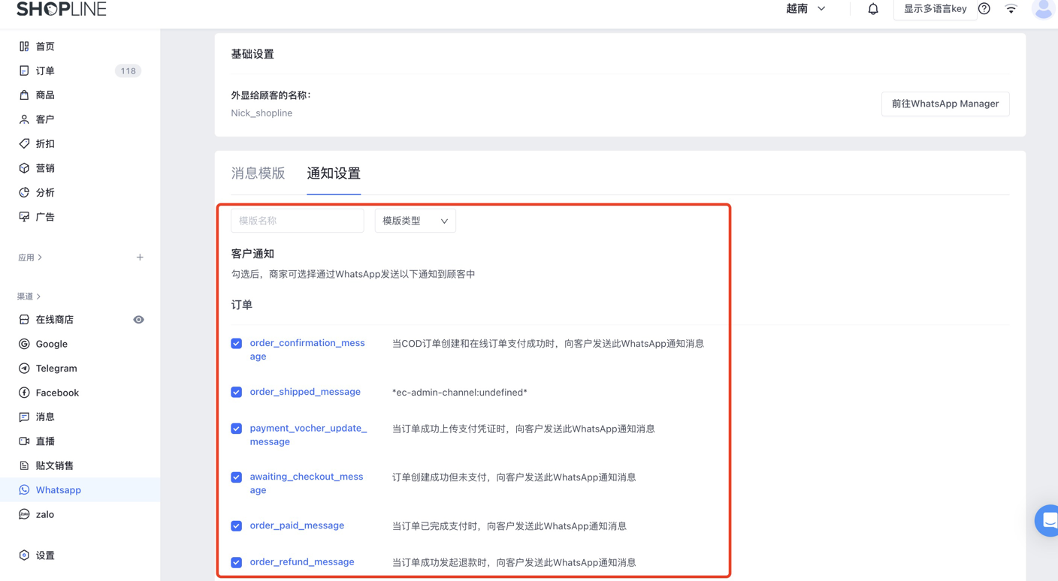Viewport: 1058px width, 581px height.
Task: Open the notification bell
Action: pos(872,9)
